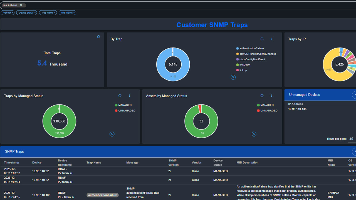Refresh the Traps by Managed Status chart

pyautogui.click(x=120, y=96)
